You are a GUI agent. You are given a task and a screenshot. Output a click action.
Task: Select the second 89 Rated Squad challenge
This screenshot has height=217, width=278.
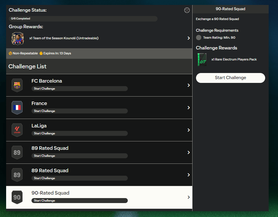tap(99, 175)
